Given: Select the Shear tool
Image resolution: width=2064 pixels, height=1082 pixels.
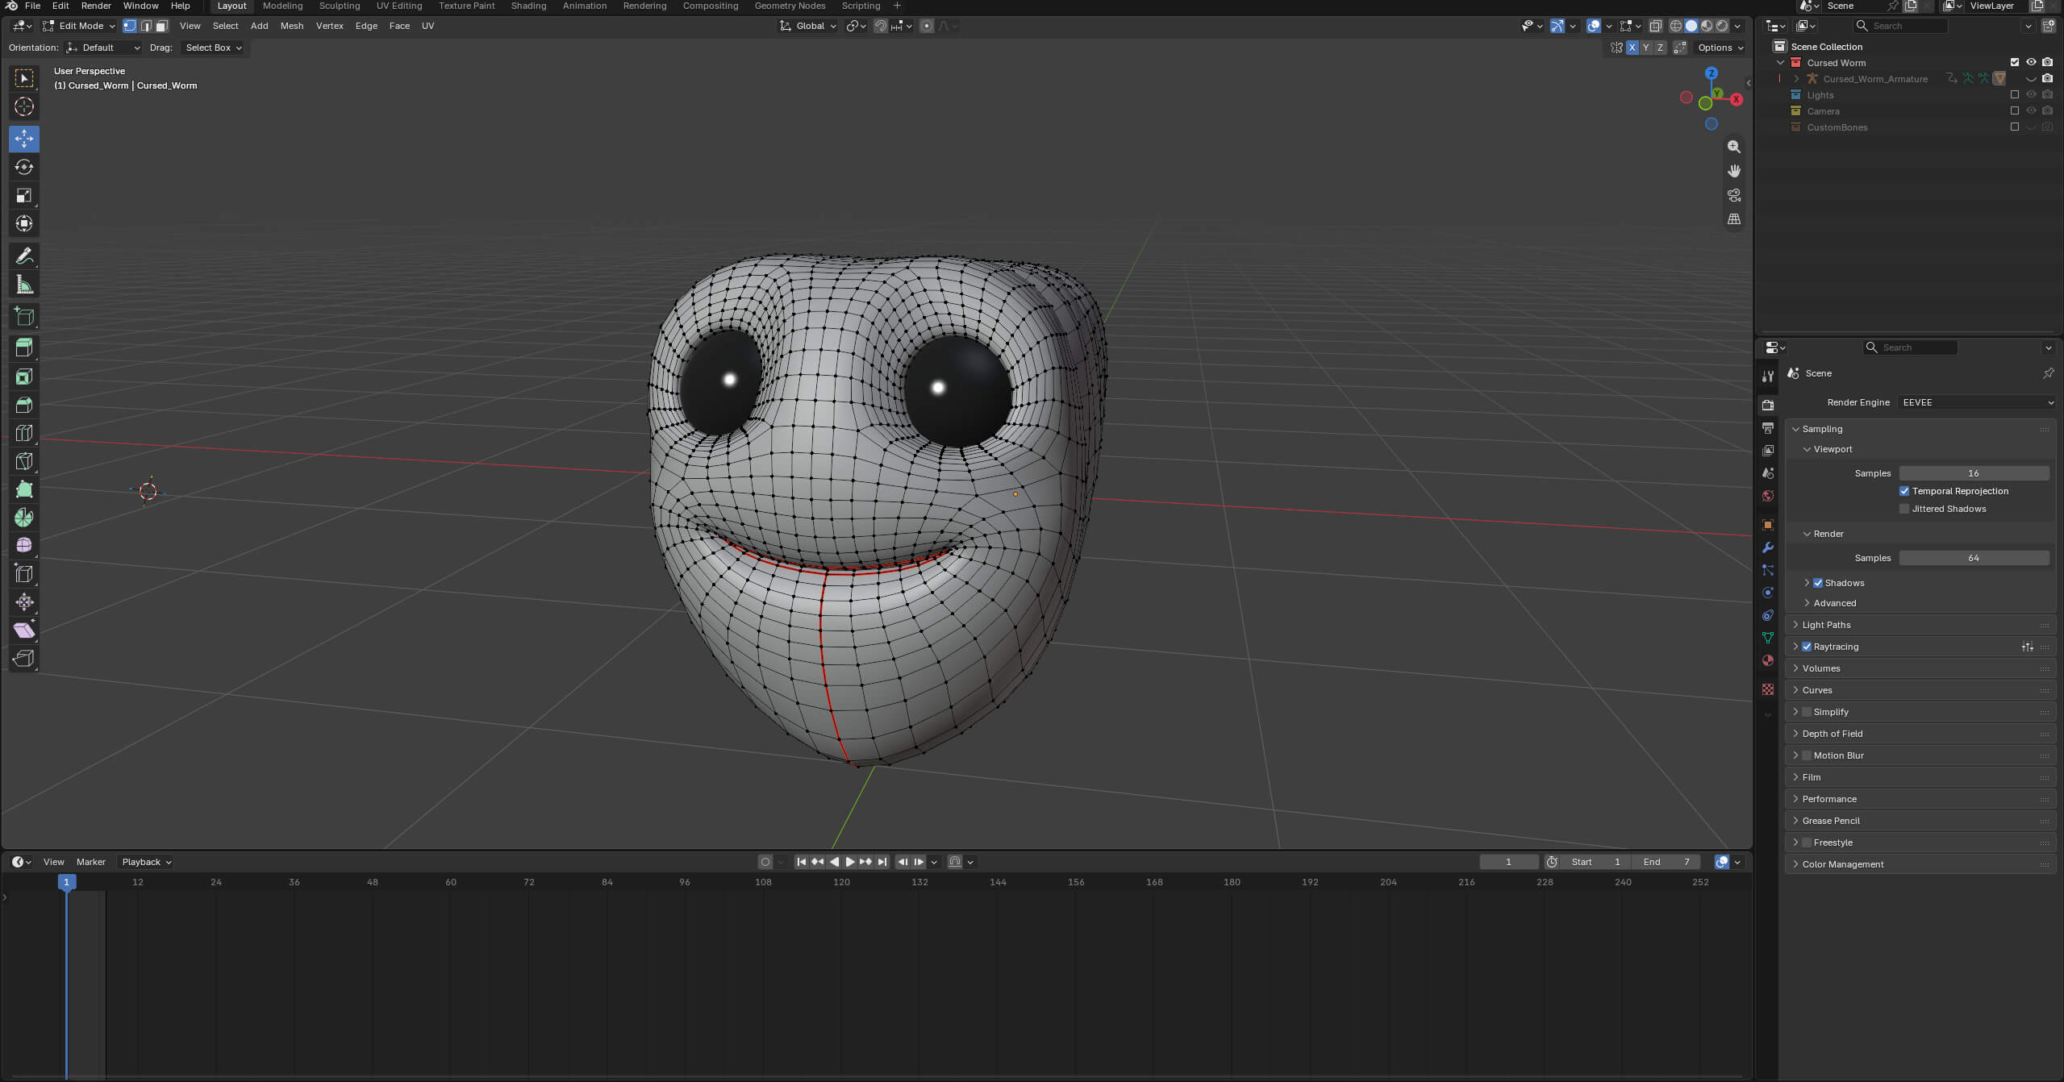Looking at the screenshot, I should (24, 630).
